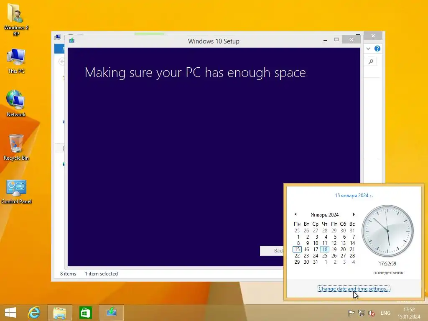Select day 31 of January in calendar

tap(315, 262)
